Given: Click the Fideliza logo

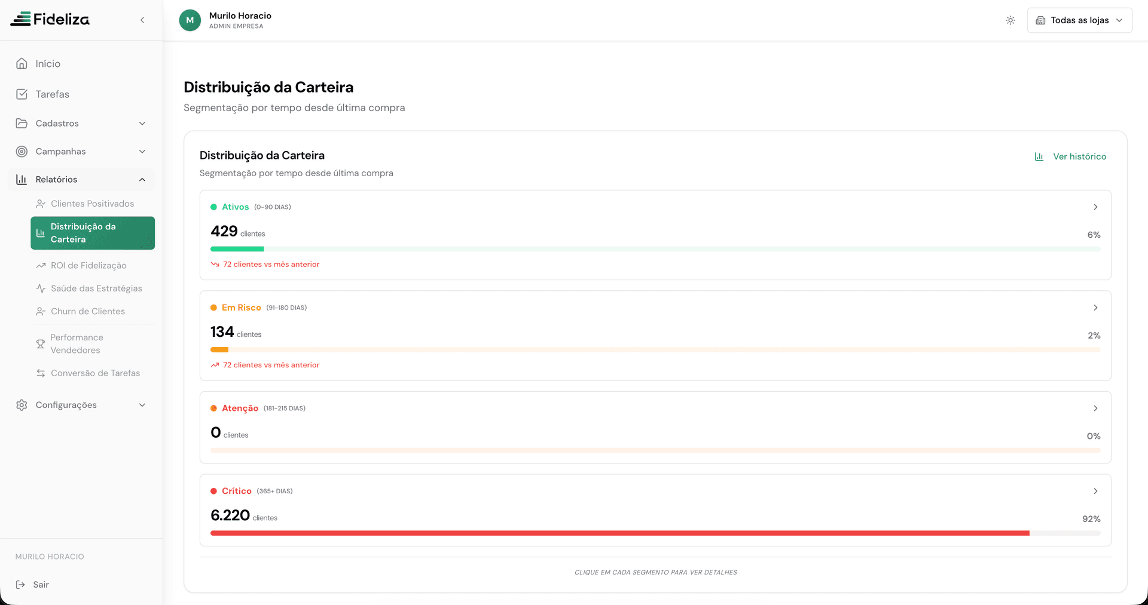Looking at the screenshot, I should [x=50, y=20].
